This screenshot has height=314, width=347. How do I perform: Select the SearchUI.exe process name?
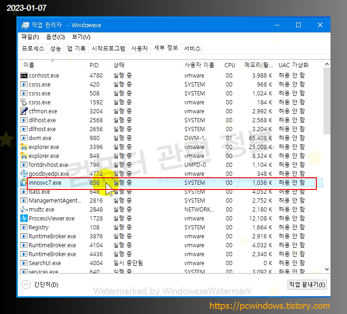coord(45,263)
